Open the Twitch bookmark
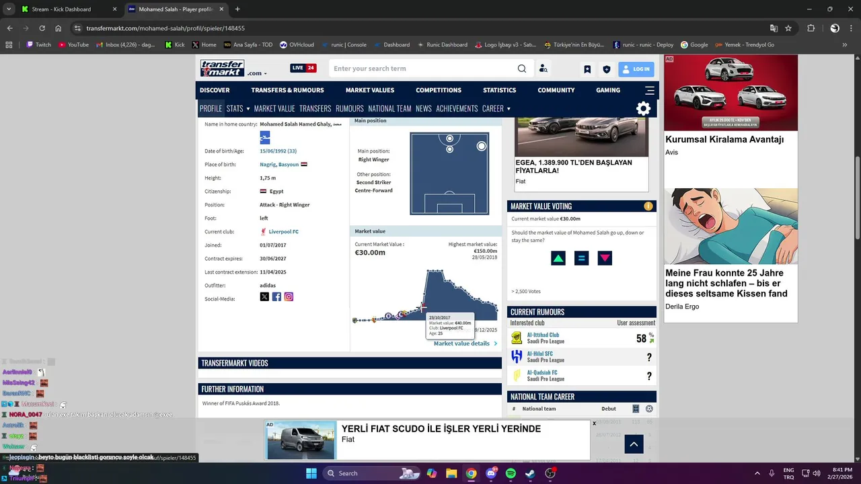The image size is (861, 484). pos(38,44)
